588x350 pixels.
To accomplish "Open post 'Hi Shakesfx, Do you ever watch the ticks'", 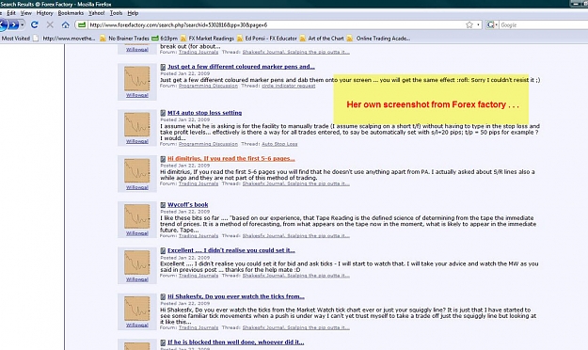I will [x=236, y=296].
